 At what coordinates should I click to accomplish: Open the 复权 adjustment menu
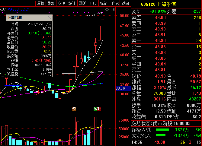tap(40, 3)
